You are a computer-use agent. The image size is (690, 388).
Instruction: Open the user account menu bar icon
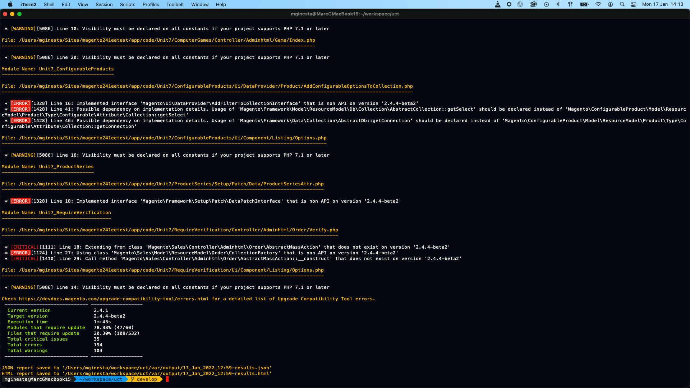tap(611, 4)
